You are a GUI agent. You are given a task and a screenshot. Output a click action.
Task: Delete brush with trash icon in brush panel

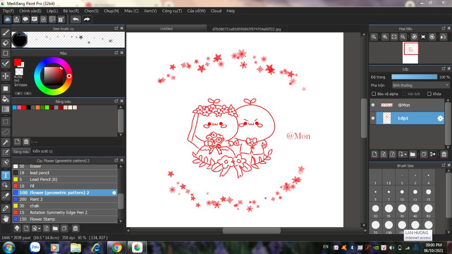click(x=75, y=228)
